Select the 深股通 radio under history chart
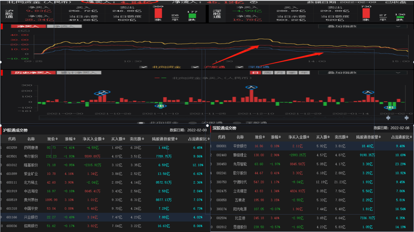The height and width of the screenshot is (232, 414). coord(237,123)
